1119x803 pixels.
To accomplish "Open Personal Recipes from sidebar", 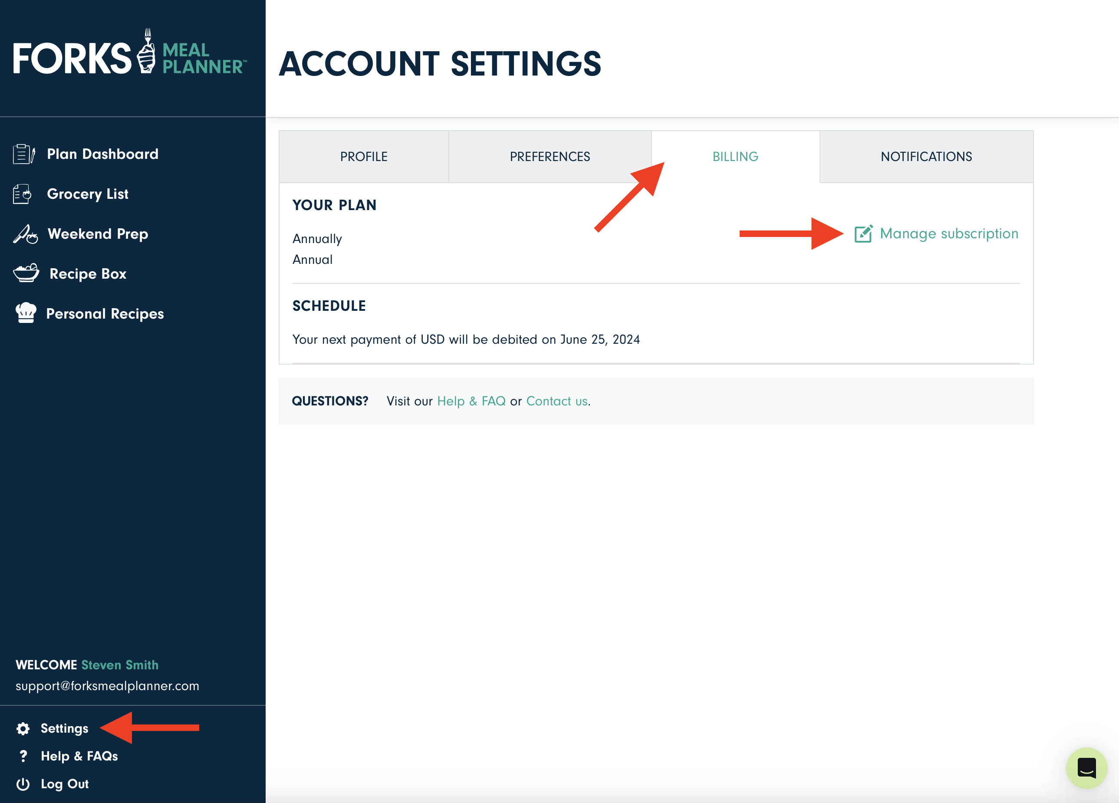I will coord(105,314).
